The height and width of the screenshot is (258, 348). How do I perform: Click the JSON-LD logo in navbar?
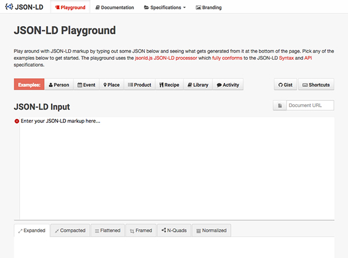[24, 8]
